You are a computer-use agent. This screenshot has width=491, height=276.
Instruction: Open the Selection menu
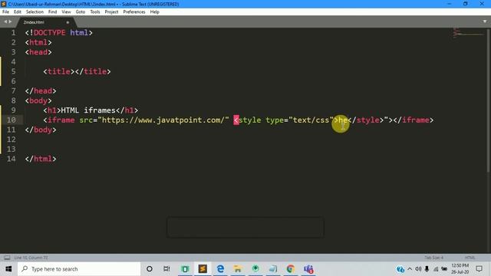pyautogui.click(x=35, y=12)
